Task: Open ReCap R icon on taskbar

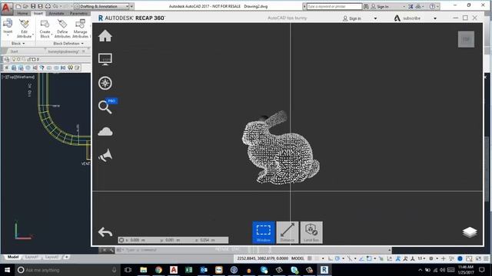Action: pyautogui.click(x=324, y=270)
